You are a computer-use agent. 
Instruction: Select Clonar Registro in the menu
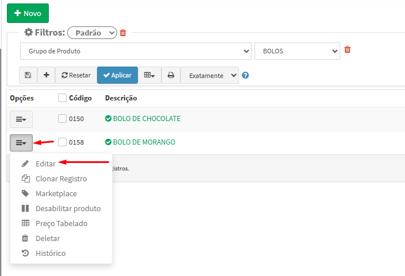click(x=61, y=178)
